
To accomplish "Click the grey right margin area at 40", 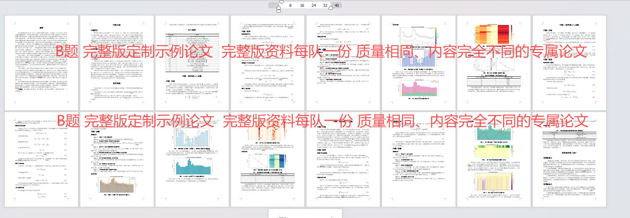I will (337, 5).
